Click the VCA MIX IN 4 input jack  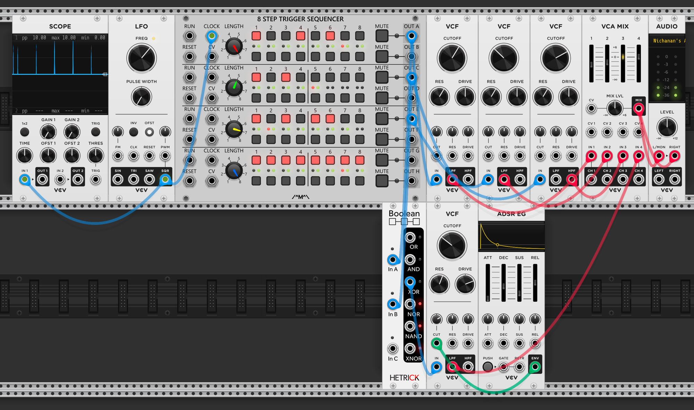click(x=638, y=156)
